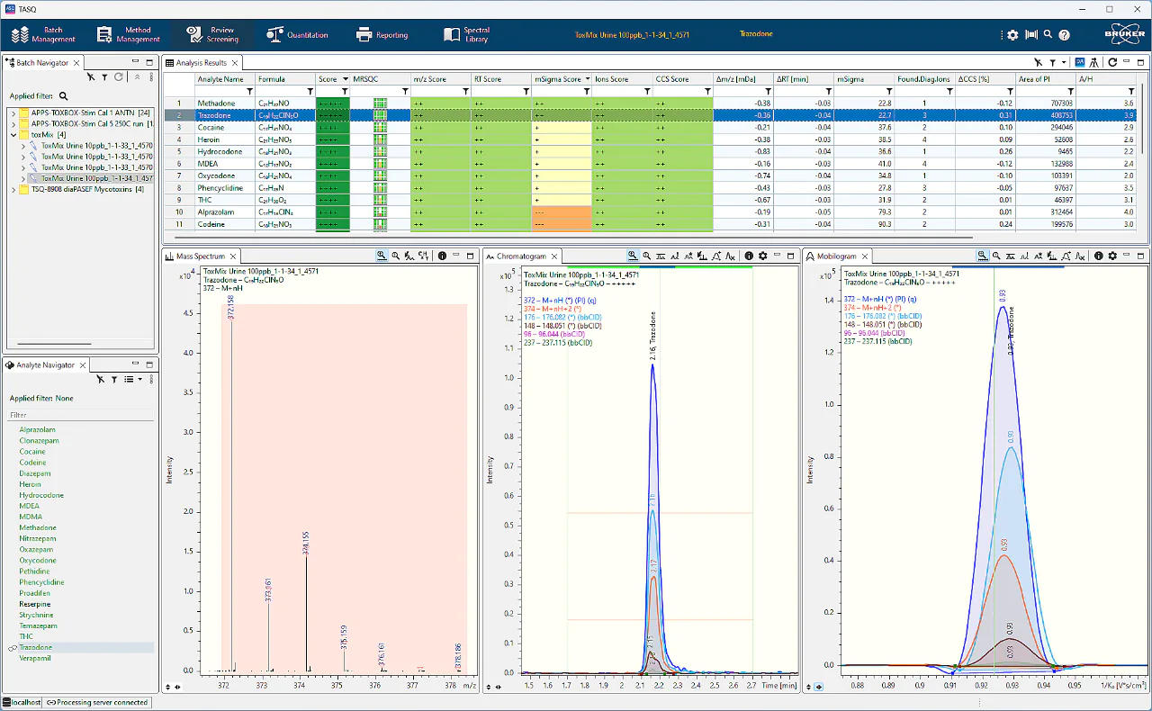Open info icon in Mobilogram panel
The height and width of the screenshot is (711, 1152).
pyautogui.click(x=1099, y=256)
